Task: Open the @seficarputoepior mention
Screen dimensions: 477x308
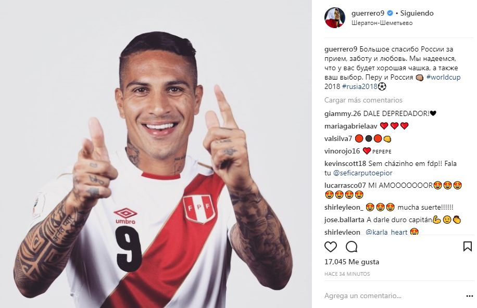Action: [362, 173]
